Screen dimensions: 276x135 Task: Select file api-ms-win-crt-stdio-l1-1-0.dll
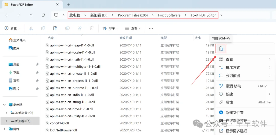pyautogui.click(x=72, y=95)
